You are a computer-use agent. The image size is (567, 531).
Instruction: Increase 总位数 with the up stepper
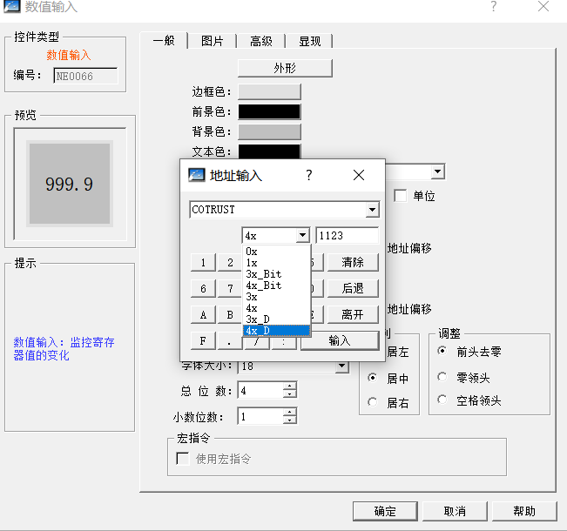click(290, 386)
